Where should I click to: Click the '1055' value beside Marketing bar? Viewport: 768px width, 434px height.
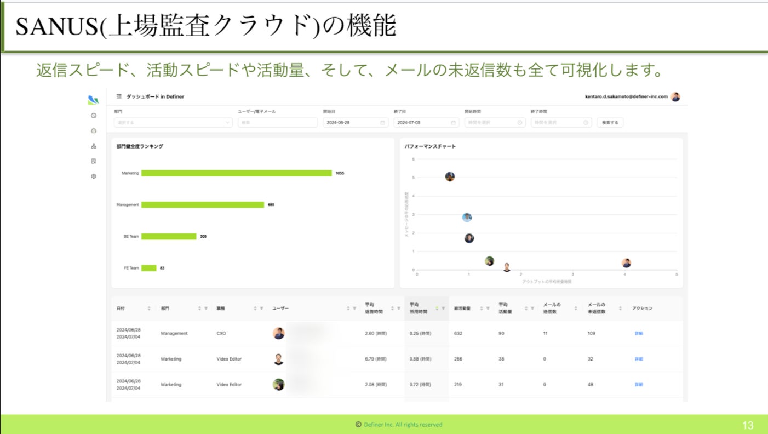click(340, 173)
